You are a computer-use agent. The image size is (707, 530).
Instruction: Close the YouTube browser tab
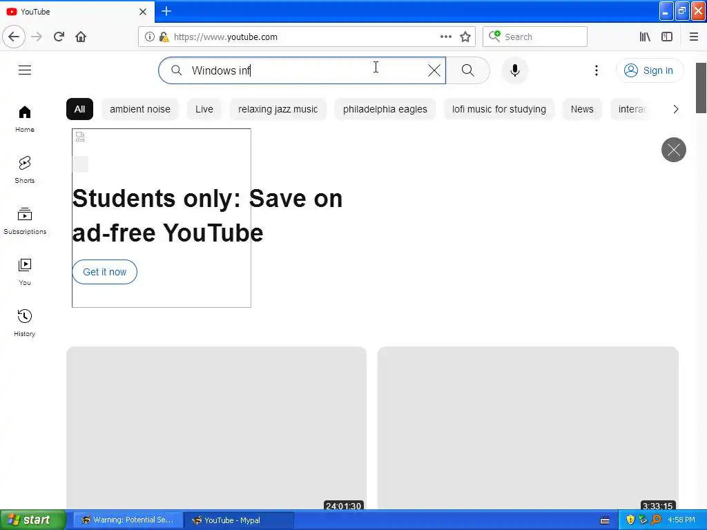tap(143, 12)
